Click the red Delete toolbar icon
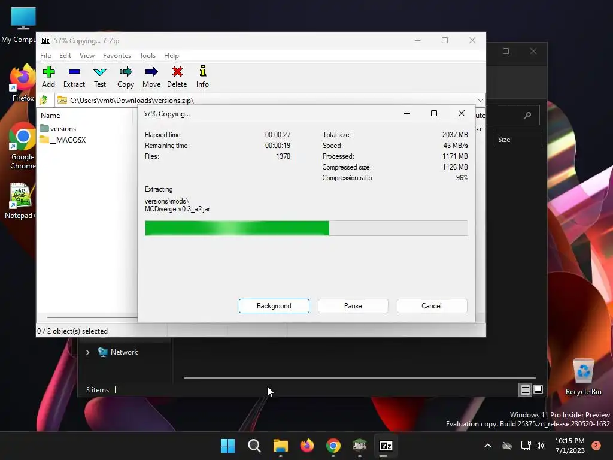This screenshot has height=460, width=613. [x=177, y=77]
